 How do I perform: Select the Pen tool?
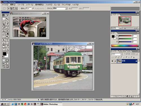click(x=4, y=43)
